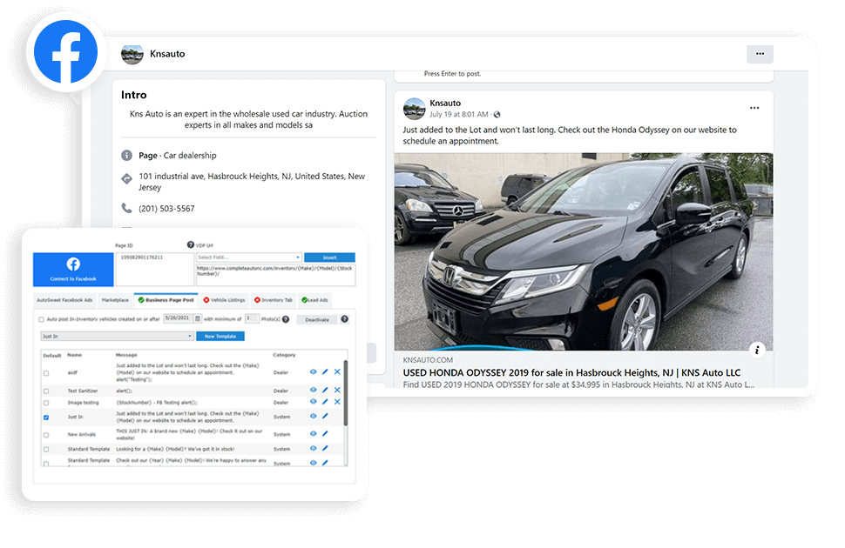Set Test Sanitizer as default template
This screenshot has width=845, height=548.
point(46,391)
